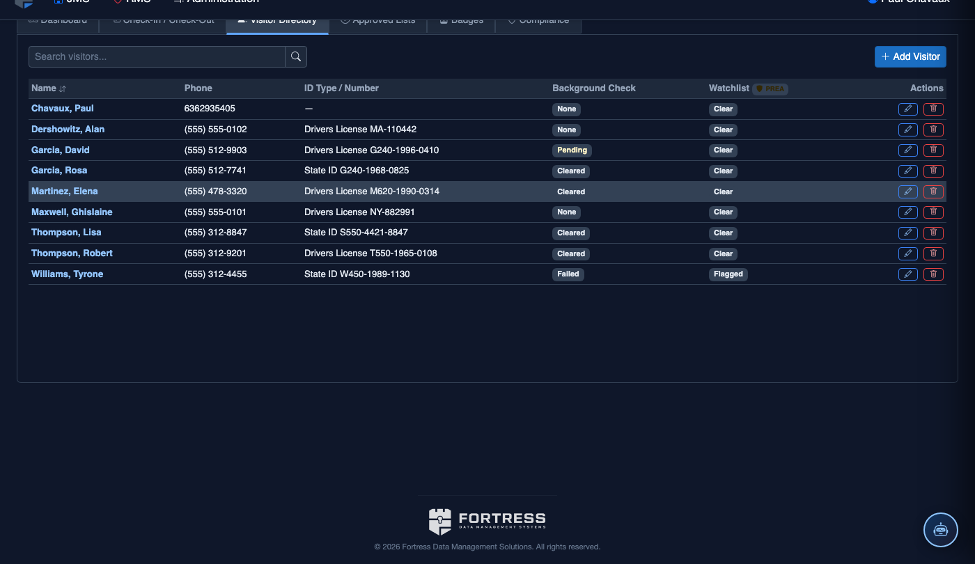This screenshot has width=975, height=564.
Task: Open the Williams, Tyrone visitor profile link
Action: point(67,274)
